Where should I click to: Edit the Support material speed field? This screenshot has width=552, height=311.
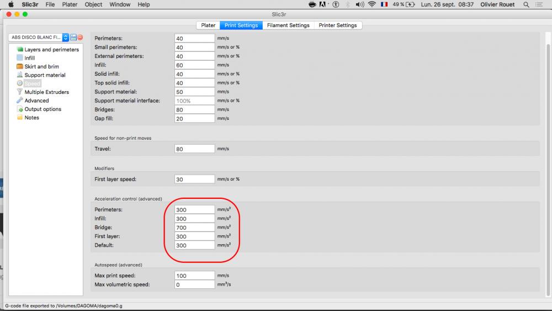(194, 92)
